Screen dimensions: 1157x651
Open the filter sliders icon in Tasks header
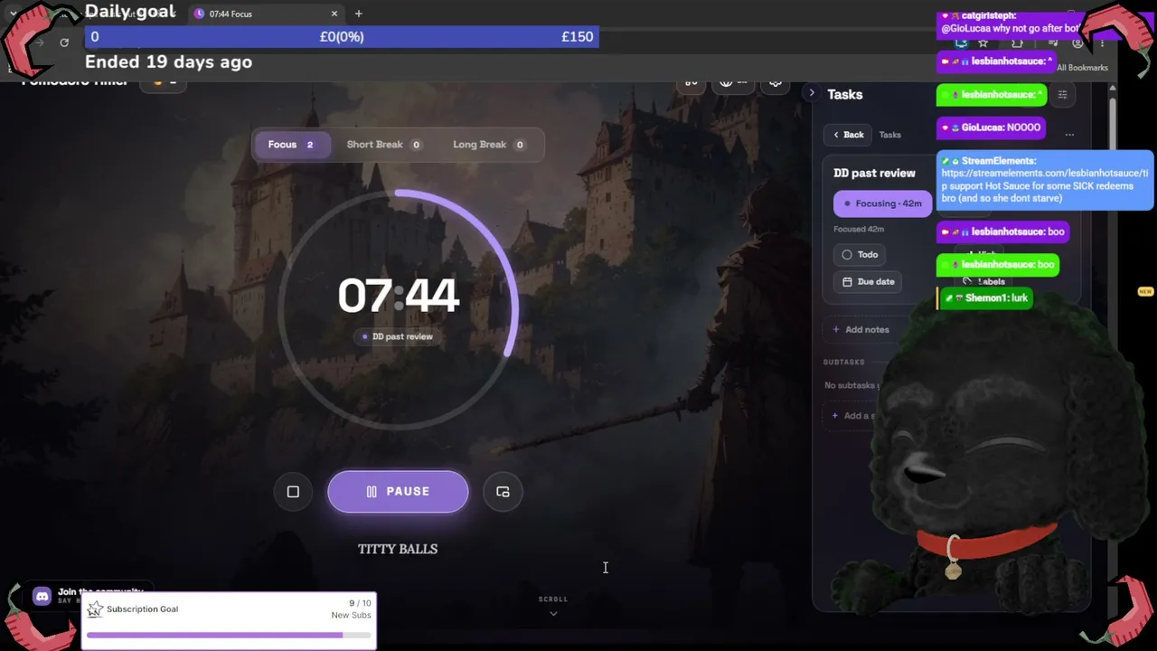pos(1062,94)
